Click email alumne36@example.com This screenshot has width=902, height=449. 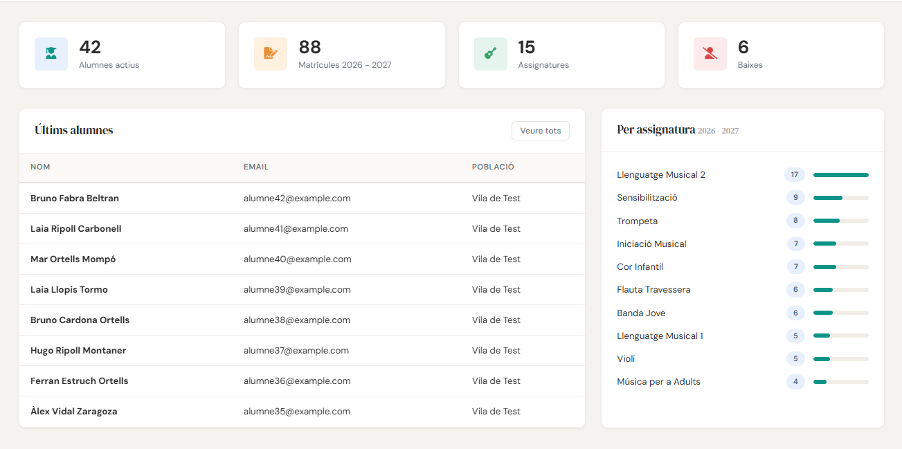click(297, 381)
